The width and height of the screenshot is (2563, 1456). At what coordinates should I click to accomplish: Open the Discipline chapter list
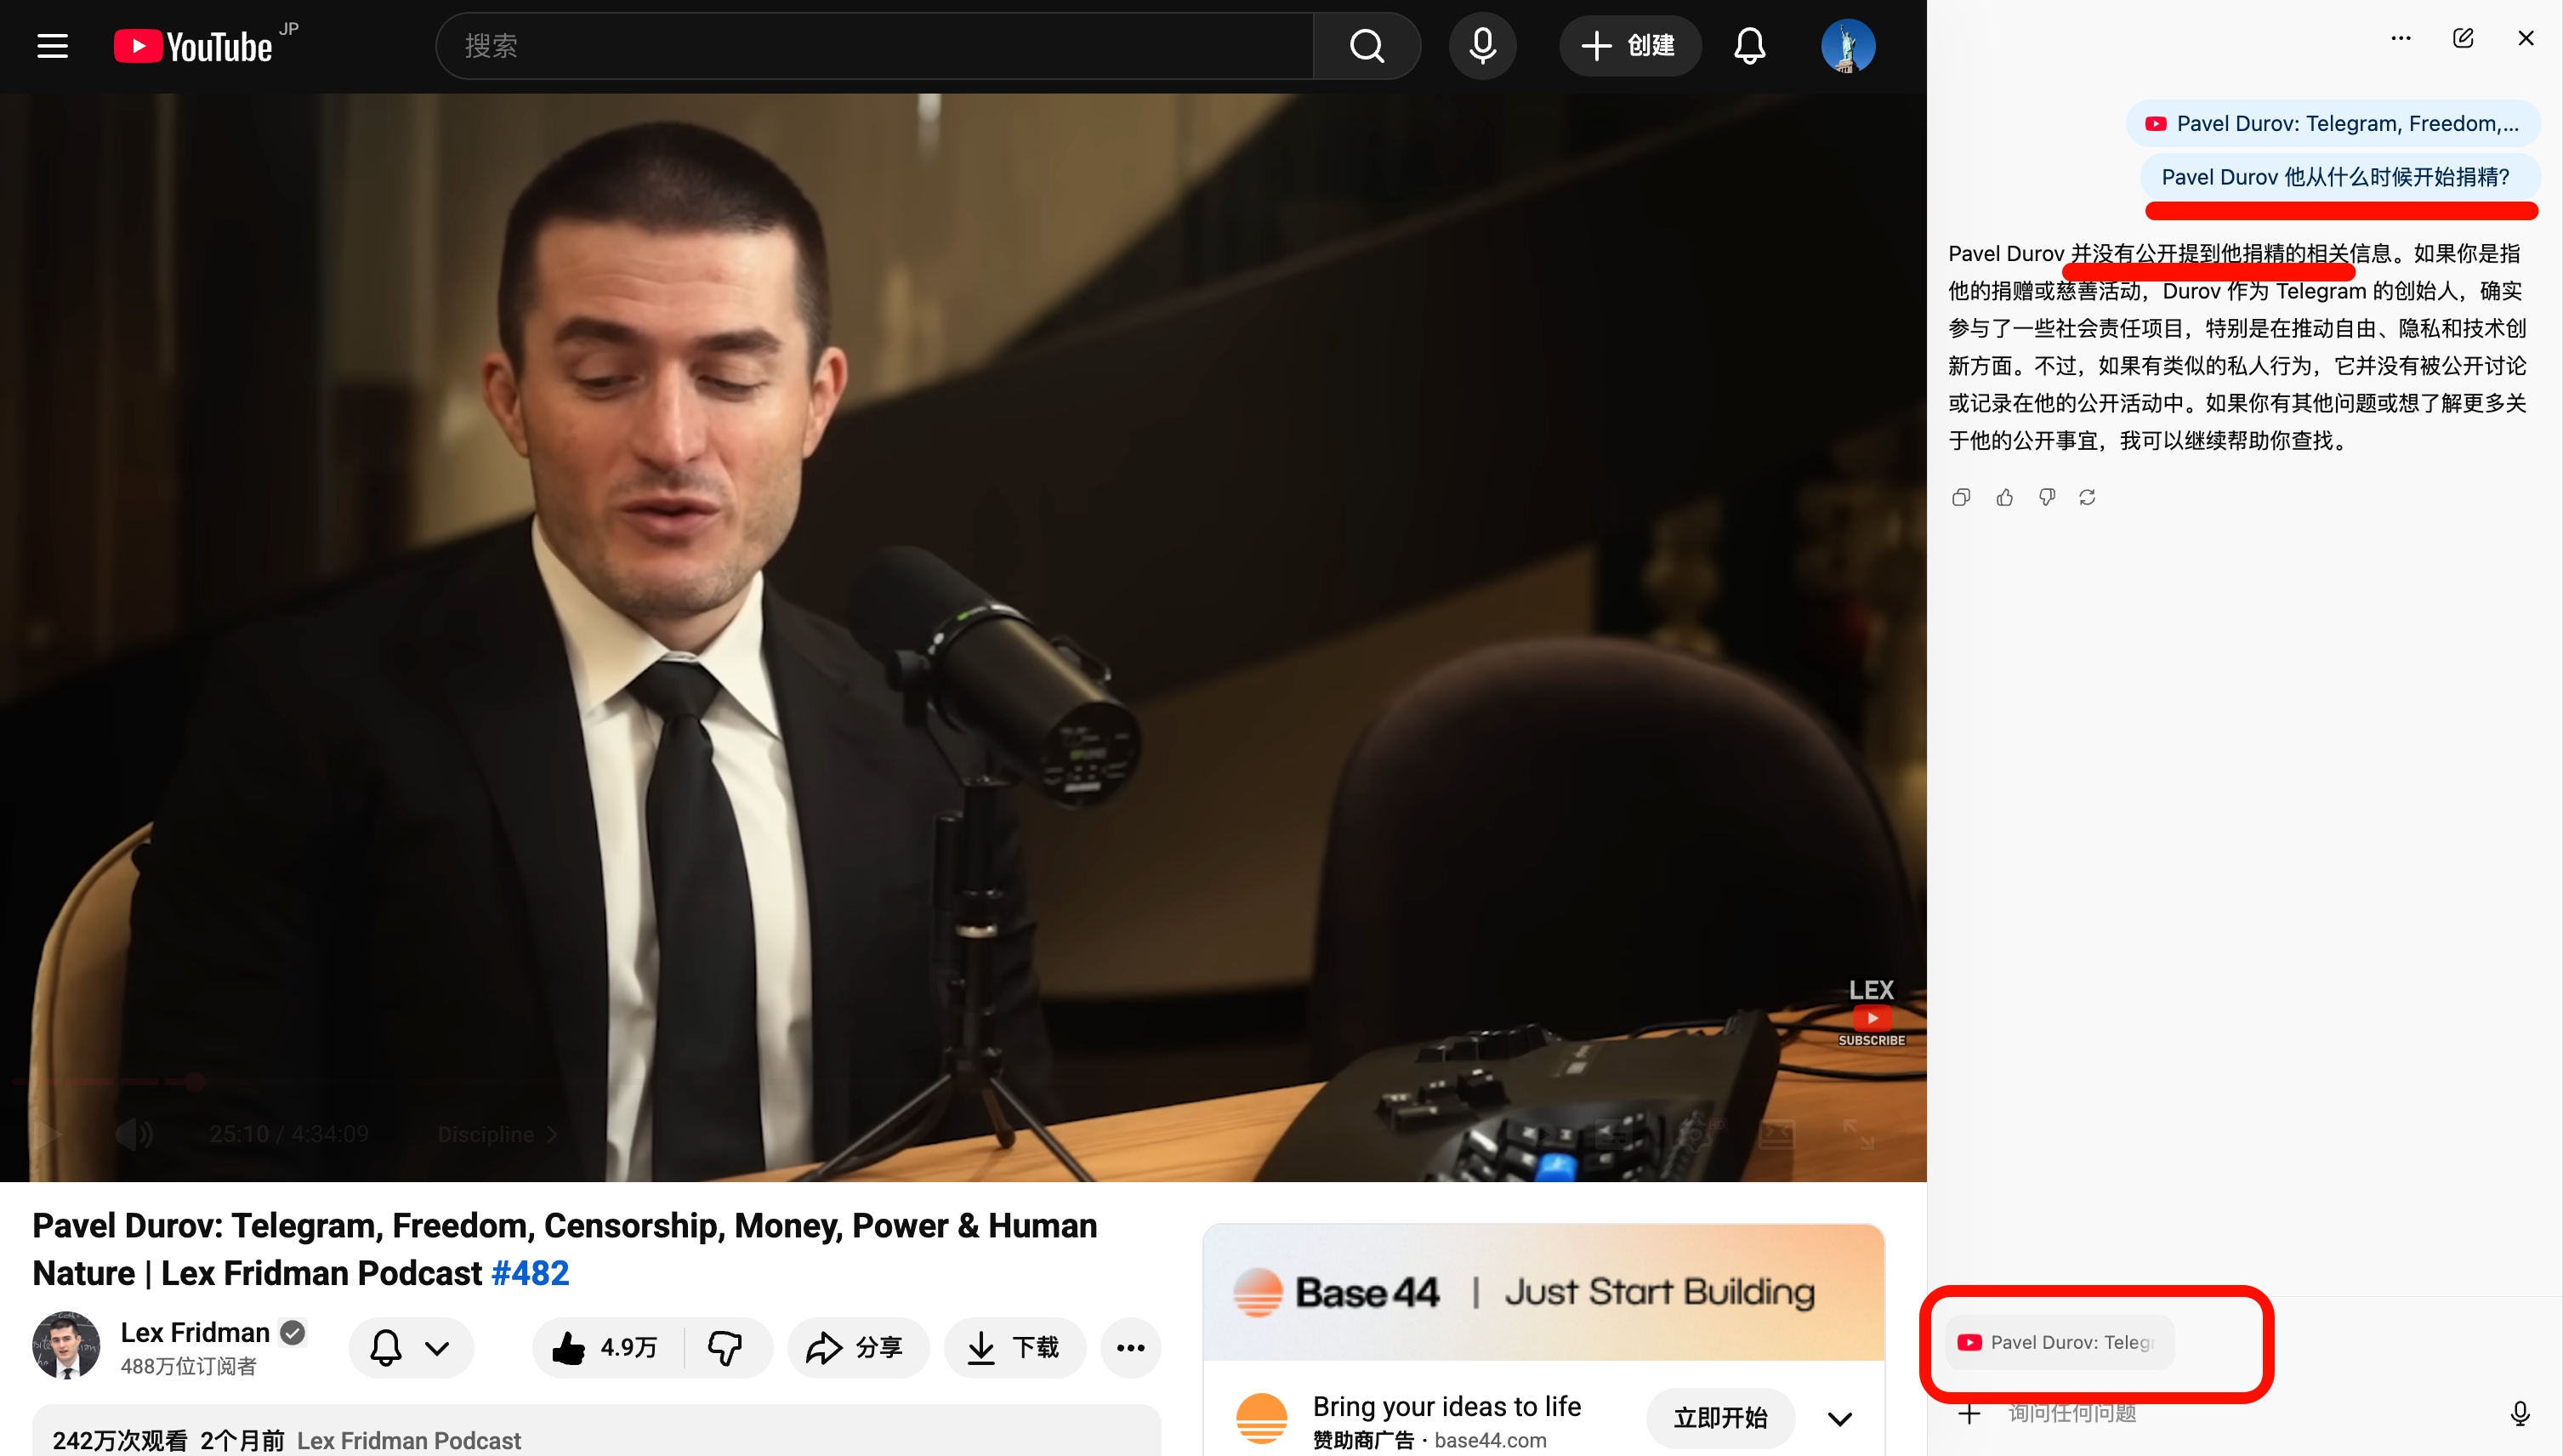coord(497,1134)
